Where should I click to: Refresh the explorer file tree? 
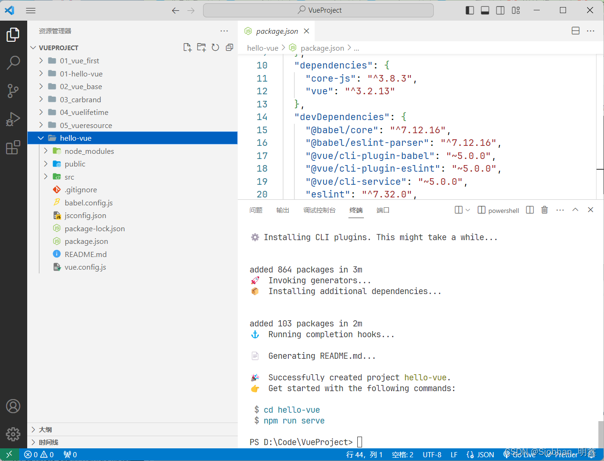point(215,47)
